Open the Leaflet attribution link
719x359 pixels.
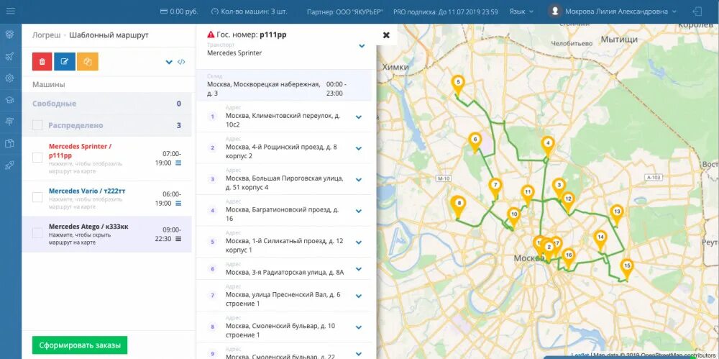pyautogui.click(x=580, y=355)
